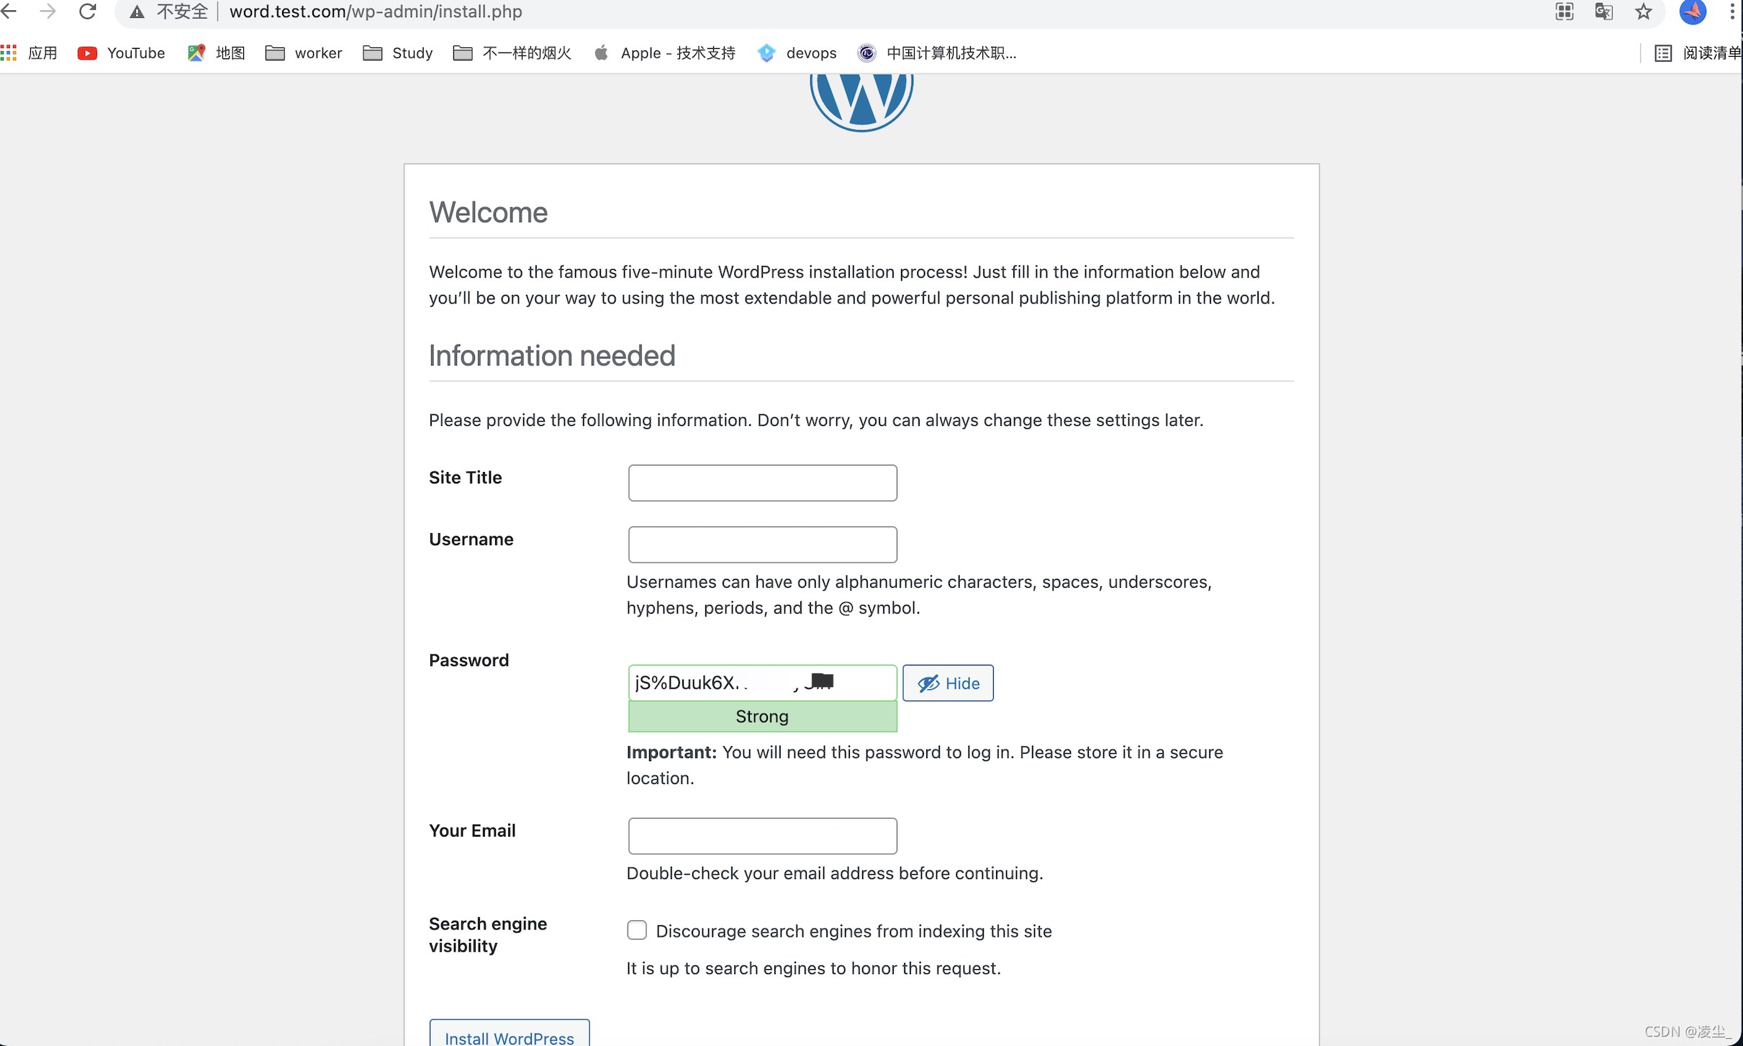
Task: Click the not-secure warning icon
Action: coord(137,12)
